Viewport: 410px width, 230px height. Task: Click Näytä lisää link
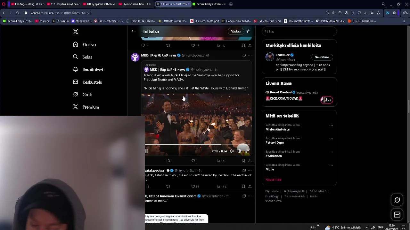(273, 180)
